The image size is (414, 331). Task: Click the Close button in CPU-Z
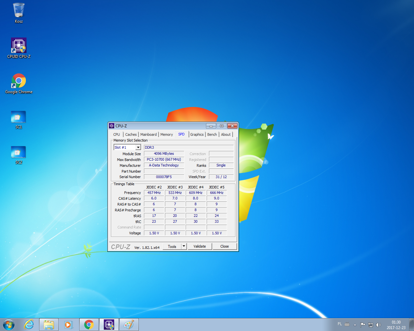point(224,246)
